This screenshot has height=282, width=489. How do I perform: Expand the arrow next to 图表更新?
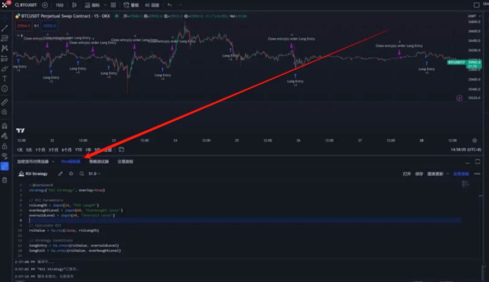(x=447, y=174)
